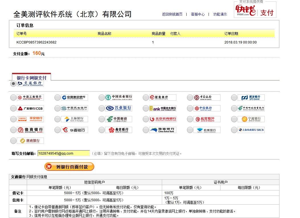Screen dimensions: 300x218
Task: Focus the payment email input field
Action: pos(64,153)
